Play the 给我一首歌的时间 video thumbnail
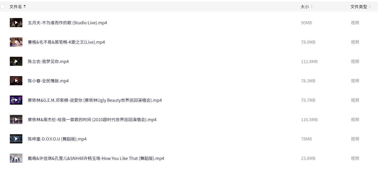The width and height of the screenshot is (378, 171). click(16, 120)
